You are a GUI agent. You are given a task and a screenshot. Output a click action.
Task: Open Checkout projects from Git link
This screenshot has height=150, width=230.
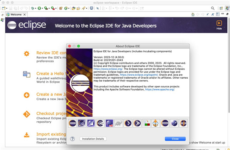click(x=51, y=114)
